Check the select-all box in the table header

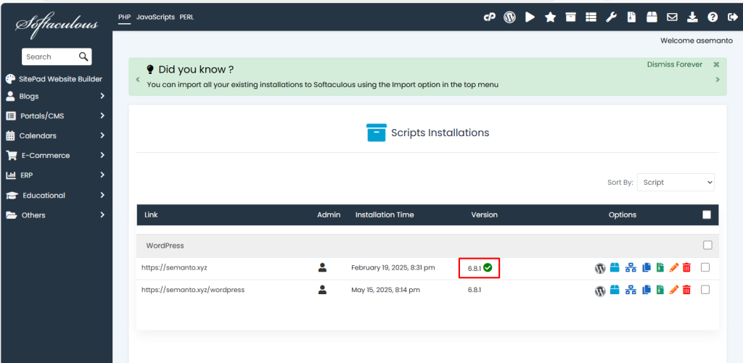[707, 214]
